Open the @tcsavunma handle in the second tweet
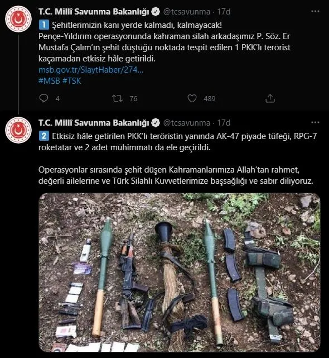Screen dimensions: 329x358 coord(187,123)
